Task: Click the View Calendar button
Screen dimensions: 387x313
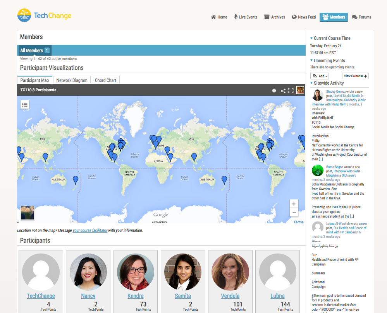Action: pos(355,76)
